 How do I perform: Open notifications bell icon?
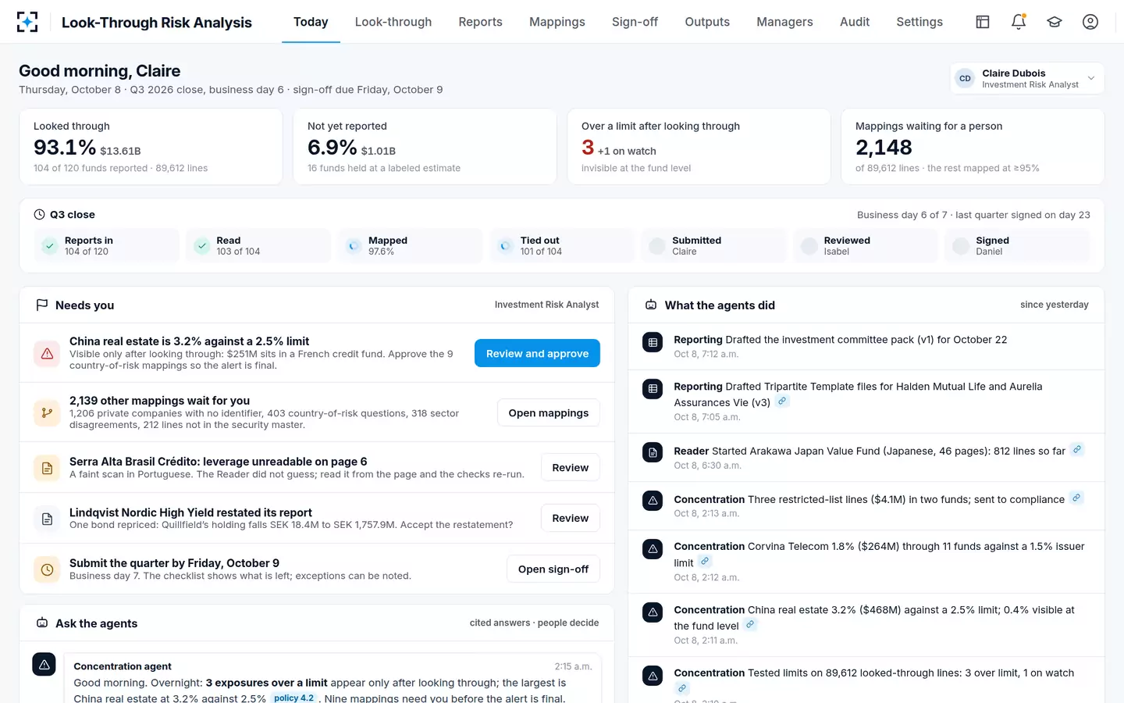tap(1019, 22)
